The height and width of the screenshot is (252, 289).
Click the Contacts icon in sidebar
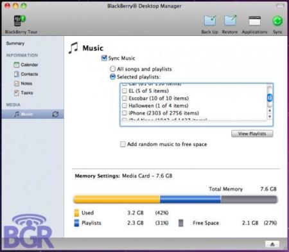click(x=17, y=74)
